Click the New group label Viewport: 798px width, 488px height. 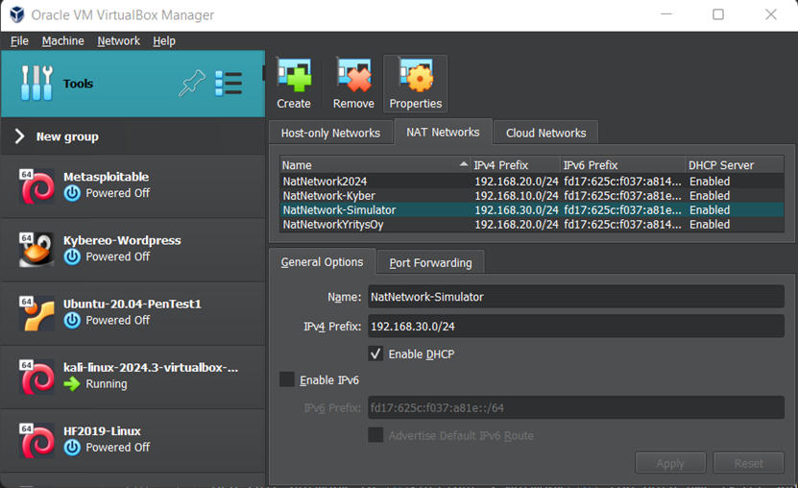coord(67,136)
